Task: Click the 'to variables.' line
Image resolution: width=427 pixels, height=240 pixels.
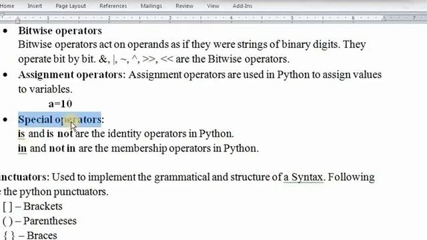Action: click(45, 89)
